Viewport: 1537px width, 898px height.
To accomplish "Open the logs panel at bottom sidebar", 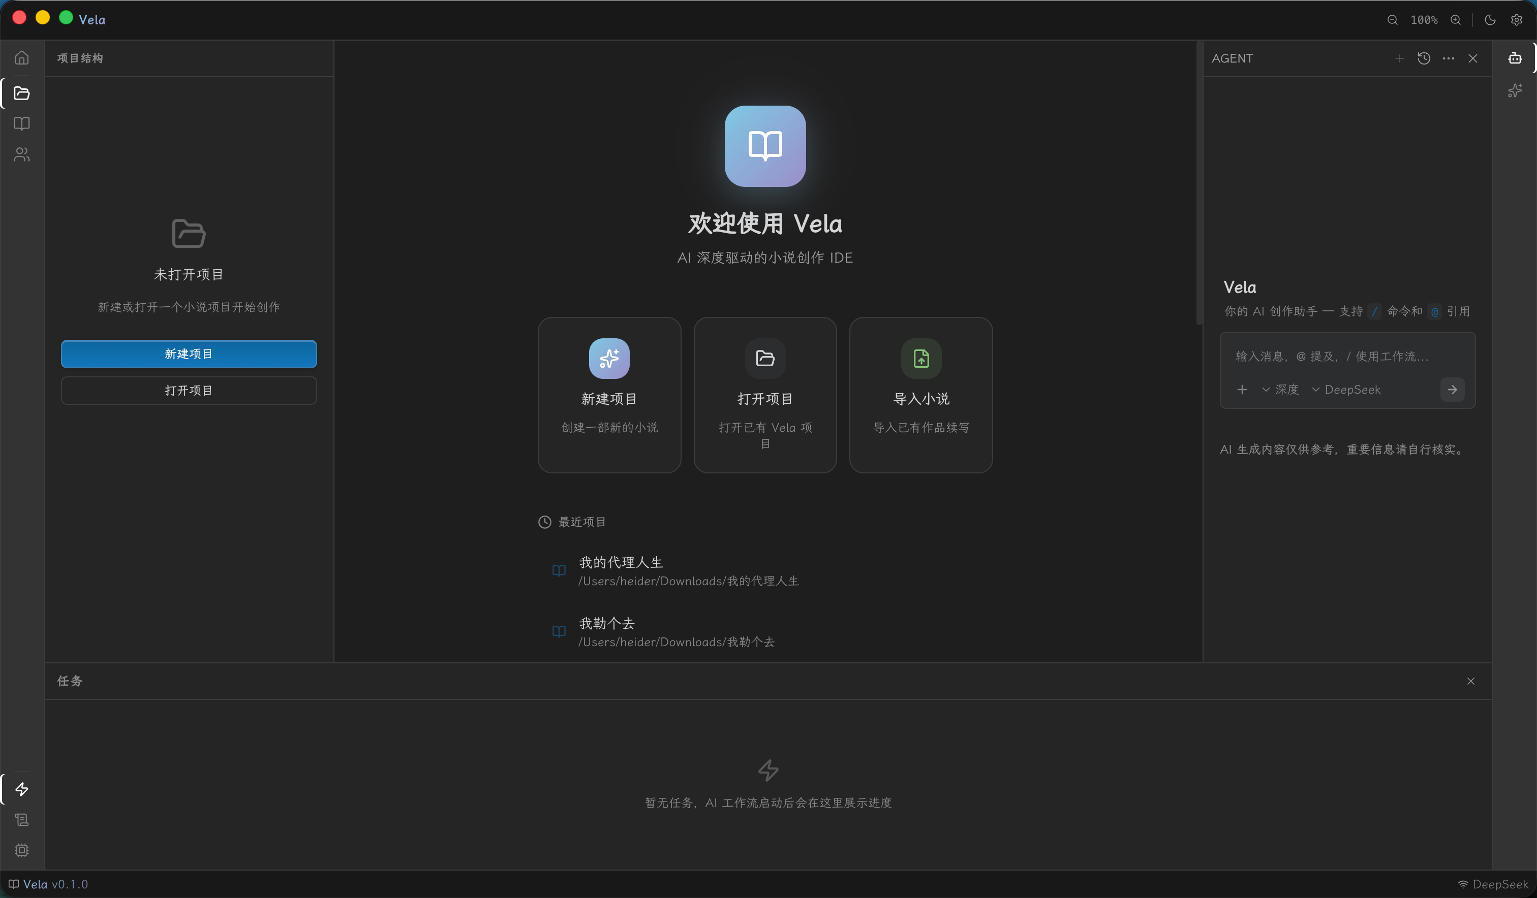I will coord(22,819).
